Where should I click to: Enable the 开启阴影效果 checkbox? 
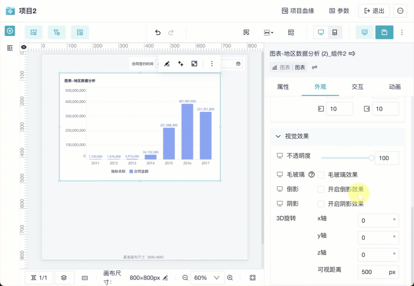pyautogui.click(x=321, y=204)
